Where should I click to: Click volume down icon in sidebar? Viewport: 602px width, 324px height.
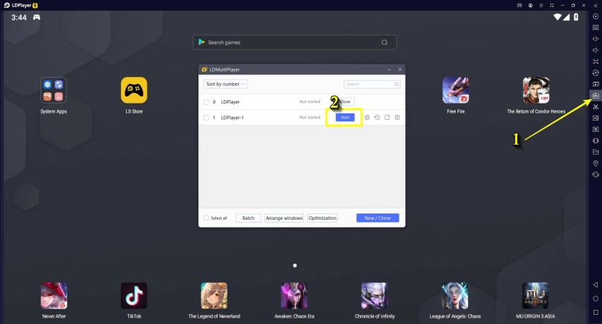pos(596,50)
